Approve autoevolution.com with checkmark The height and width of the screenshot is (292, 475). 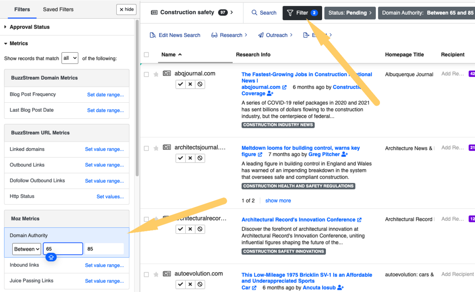click(180, 284)
